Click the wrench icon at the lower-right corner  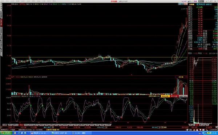point(216,127)
